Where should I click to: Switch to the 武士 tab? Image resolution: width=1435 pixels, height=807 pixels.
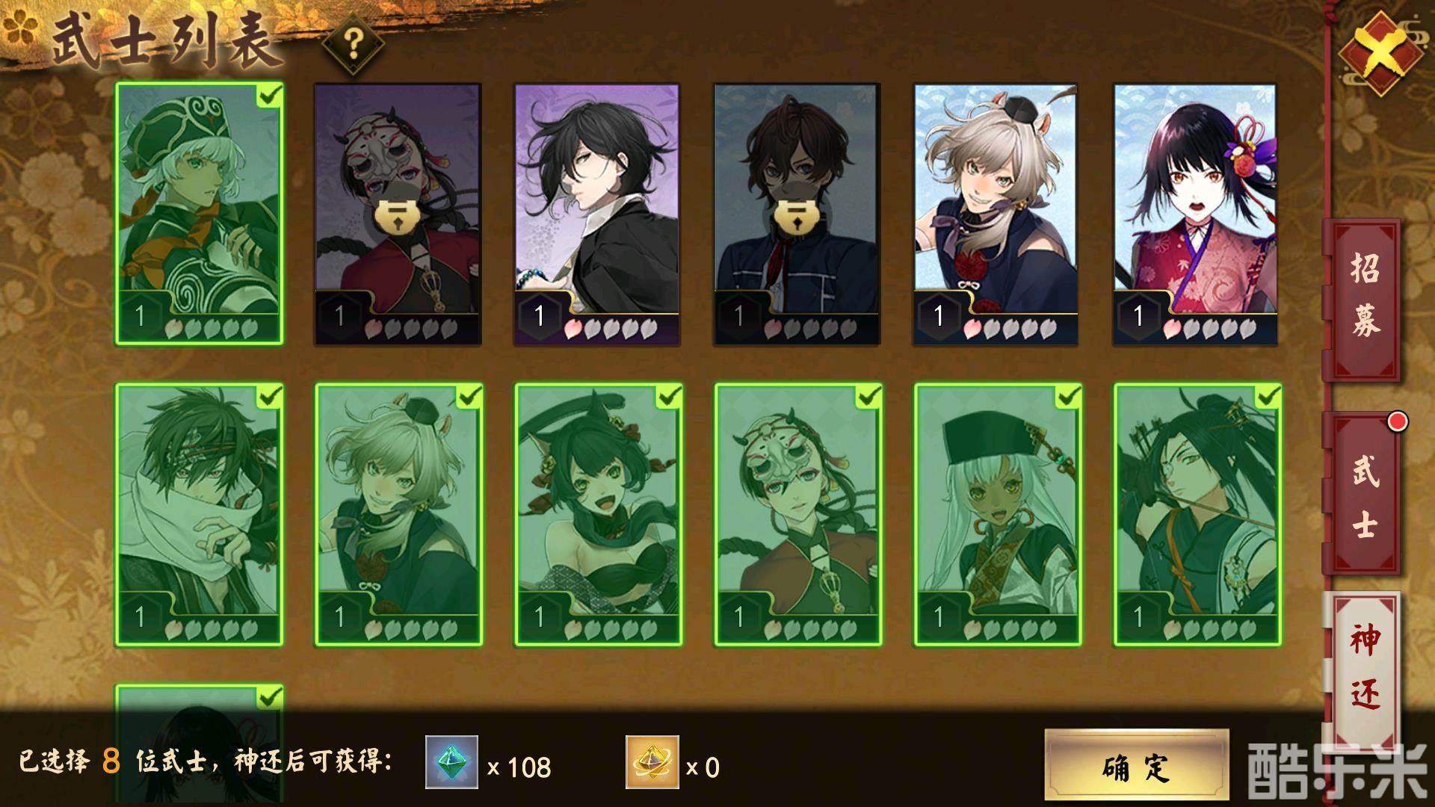click(x=1363, y=493)
